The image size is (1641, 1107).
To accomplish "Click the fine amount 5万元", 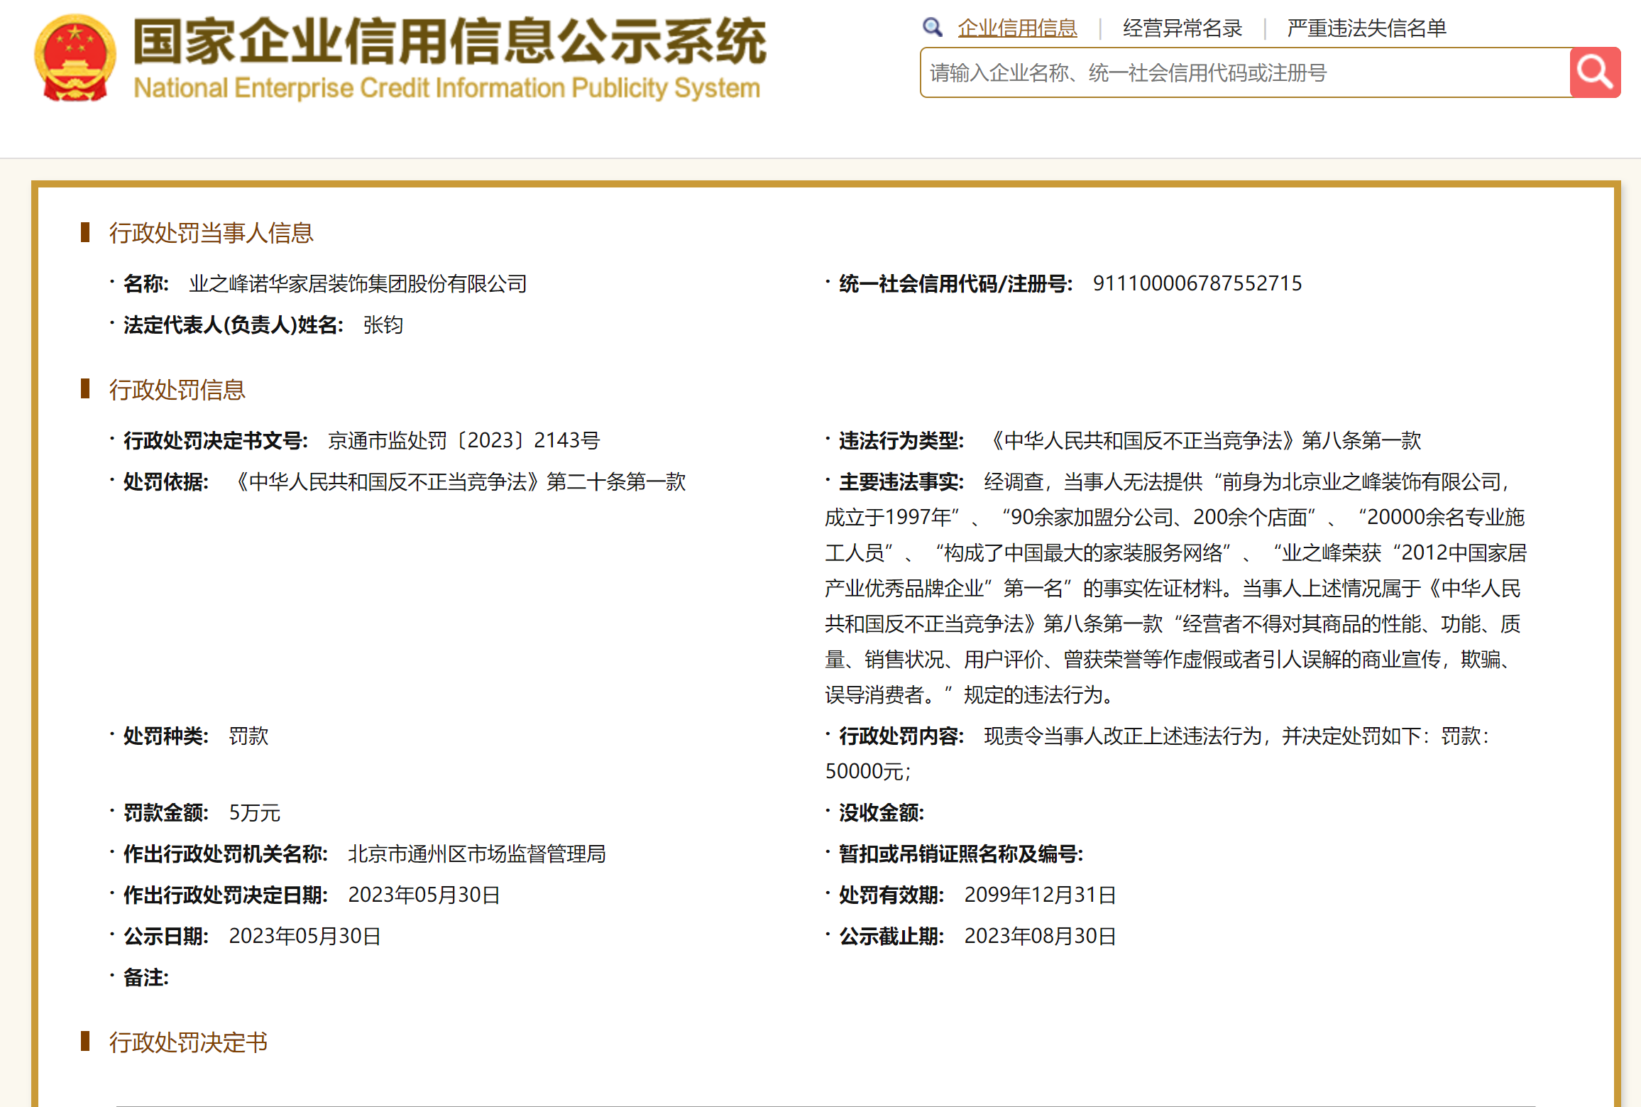I will point(254,812).
